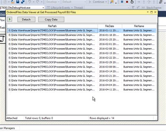Click the Attached status text
Viewport: 166px width, 132px height.
click(x=12, y=118)
